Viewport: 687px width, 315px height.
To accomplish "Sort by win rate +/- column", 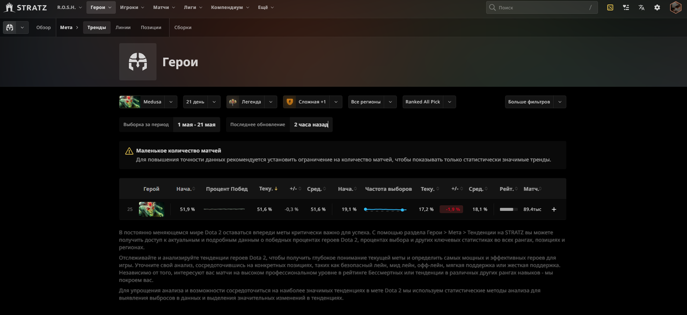I will pos(295,189).
